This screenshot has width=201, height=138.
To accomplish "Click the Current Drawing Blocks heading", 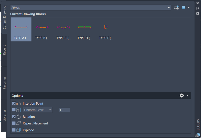I will point(28,14).
